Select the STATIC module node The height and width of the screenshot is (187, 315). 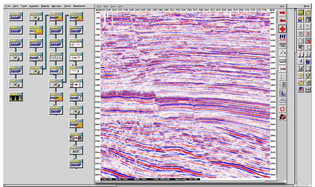[76, 43]
